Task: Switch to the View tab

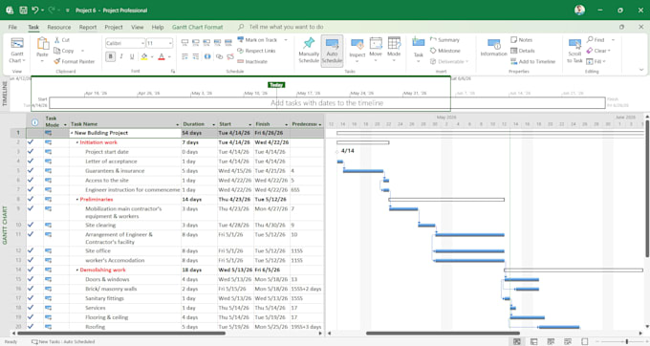Action: (x=138, y=27)
